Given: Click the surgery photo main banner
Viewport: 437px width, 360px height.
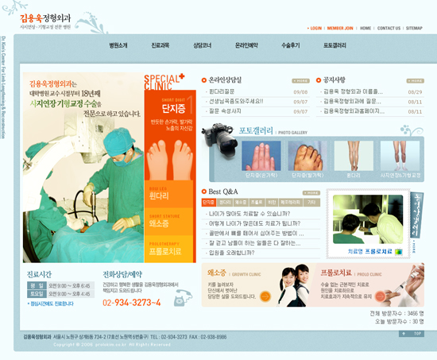Looking at the screenshot, I should point(83,168).
